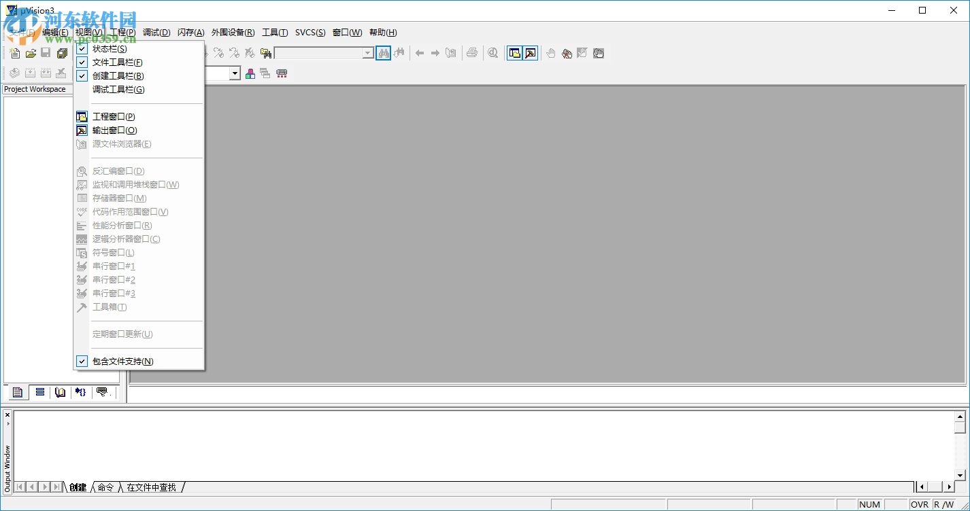
Task: Open the Templates tab icon in Project Workspace
Action: click(102, 392)
